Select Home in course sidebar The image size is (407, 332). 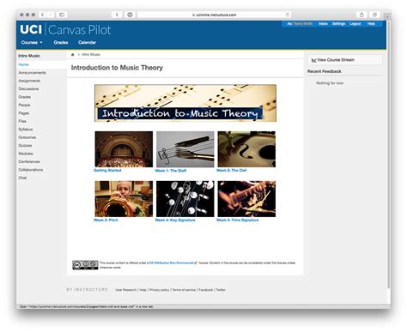[x=23, y=64]
